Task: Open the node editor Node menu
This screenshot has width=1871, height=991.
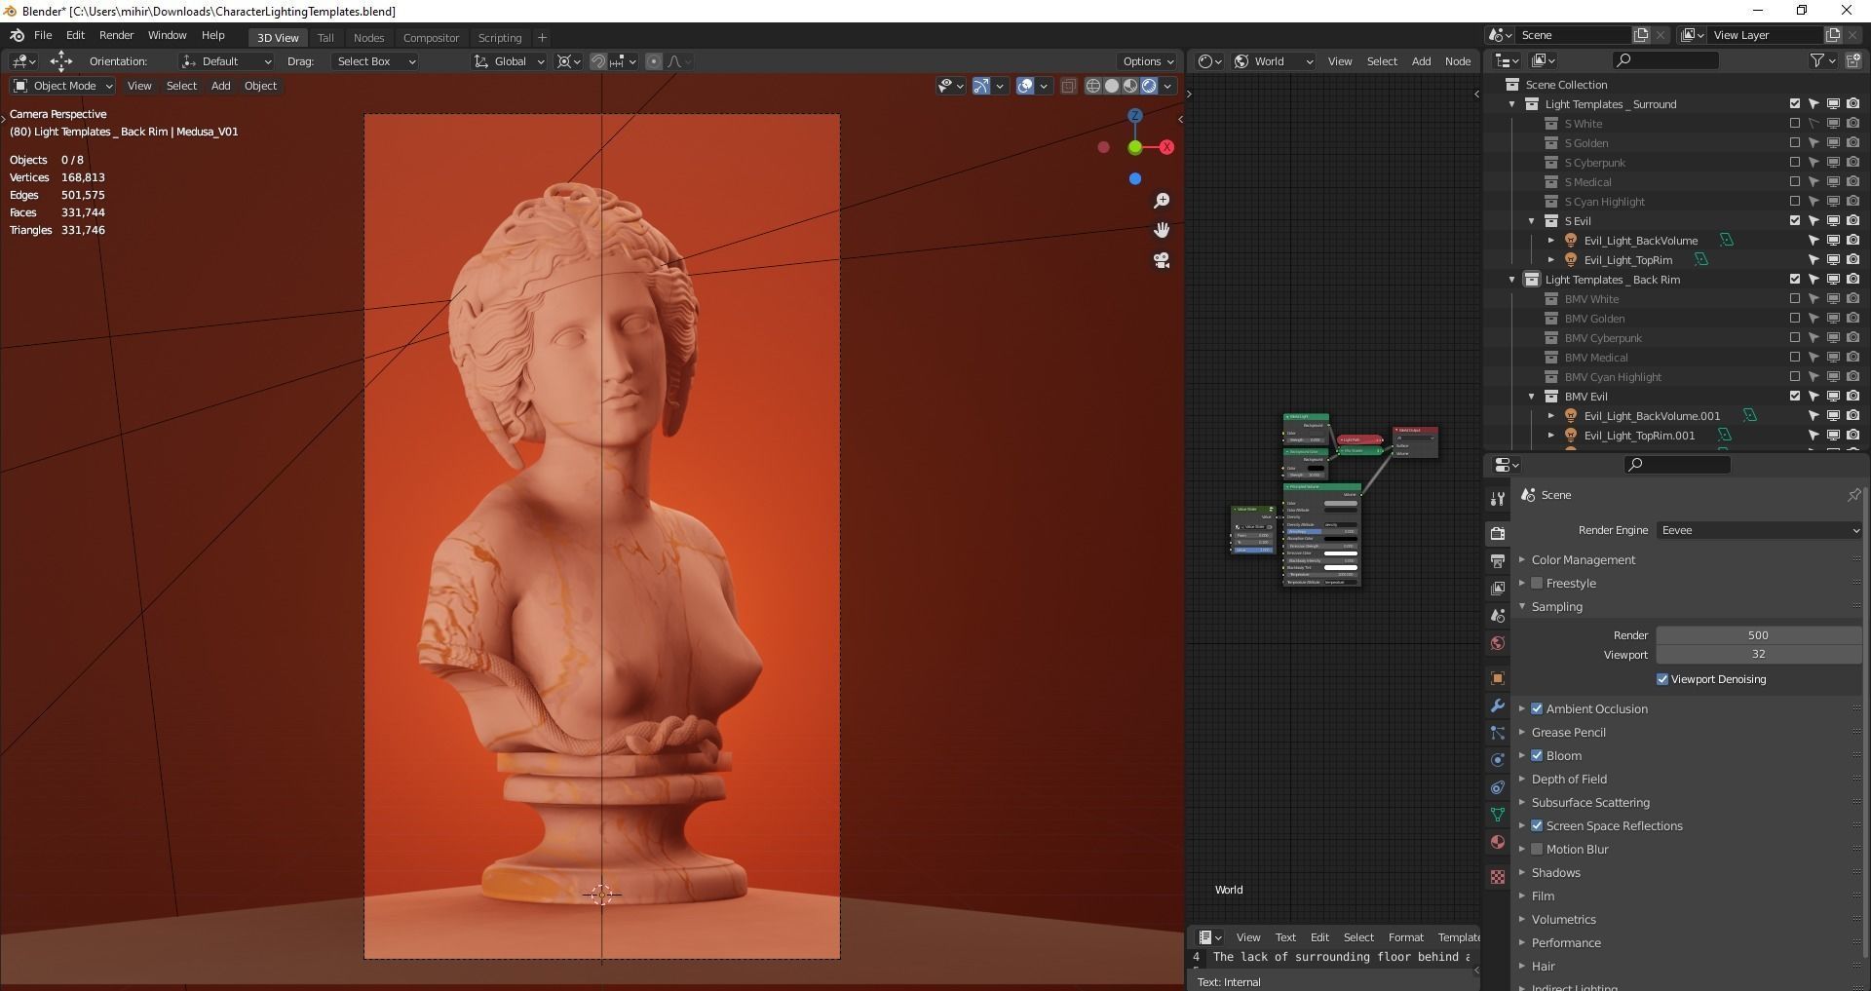Action: (1457, 61)
